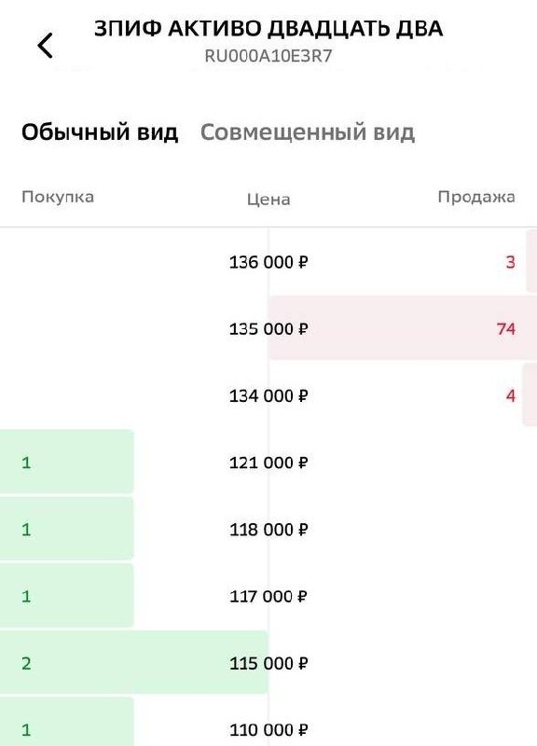Tap the buy quantity 2 bar

tap(134, 662)
